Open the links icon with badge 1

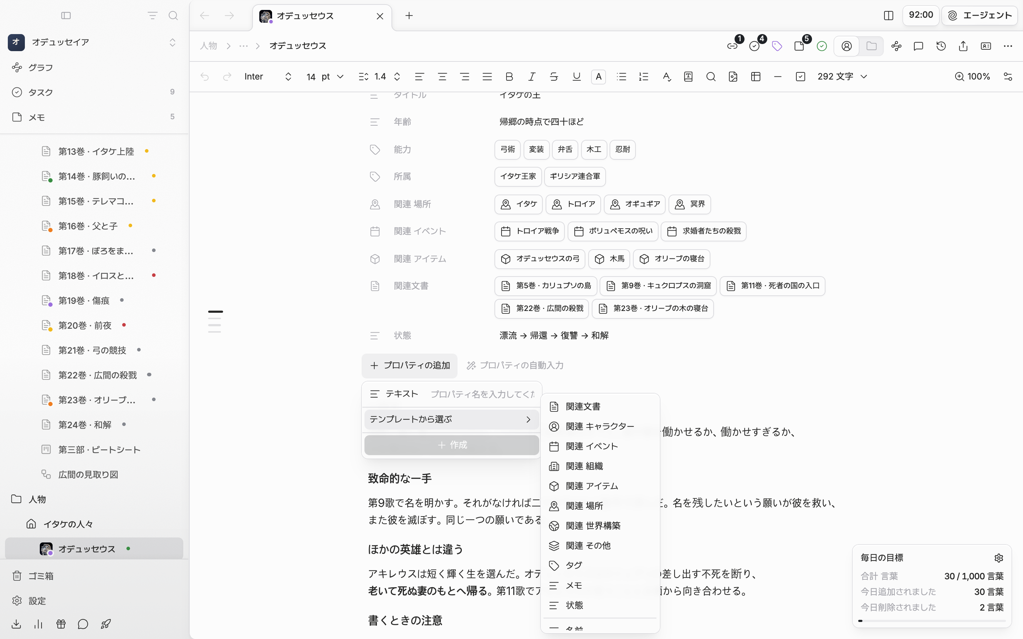732,46
